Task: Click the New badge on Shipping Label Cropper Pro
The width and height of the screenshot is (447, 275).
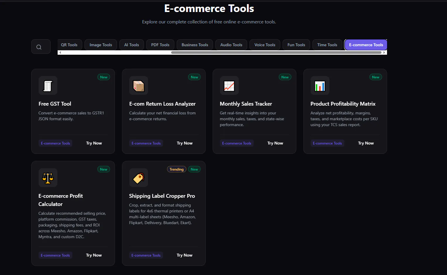Action: pyautogui.click(x=195, y=169)
